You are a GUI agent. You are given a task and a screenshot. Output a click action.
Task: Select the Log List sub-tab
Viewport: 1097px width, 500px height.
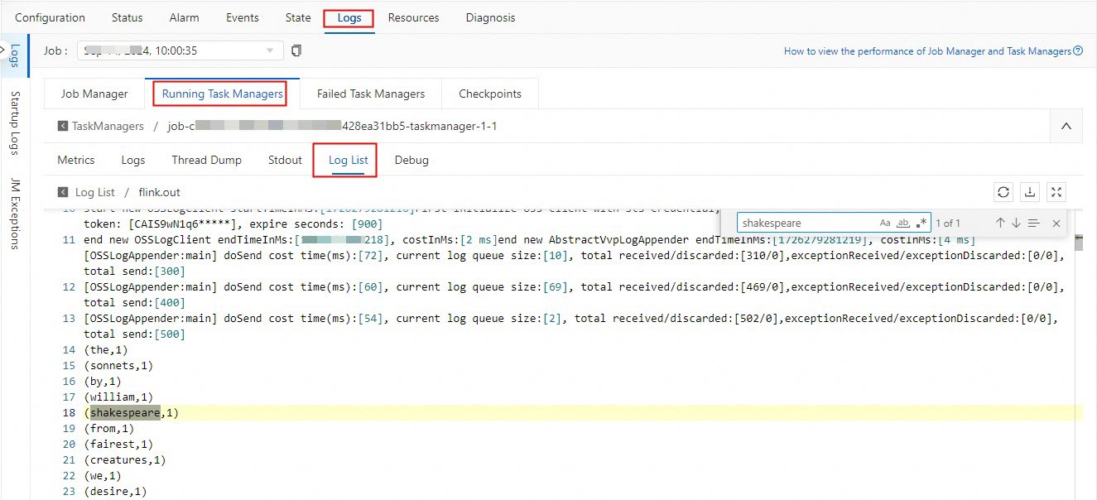[x=349, y=160]
